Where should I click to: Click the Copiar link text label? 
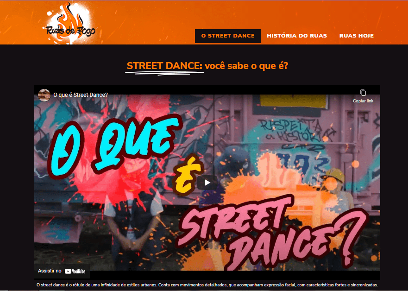pos(363,101)
